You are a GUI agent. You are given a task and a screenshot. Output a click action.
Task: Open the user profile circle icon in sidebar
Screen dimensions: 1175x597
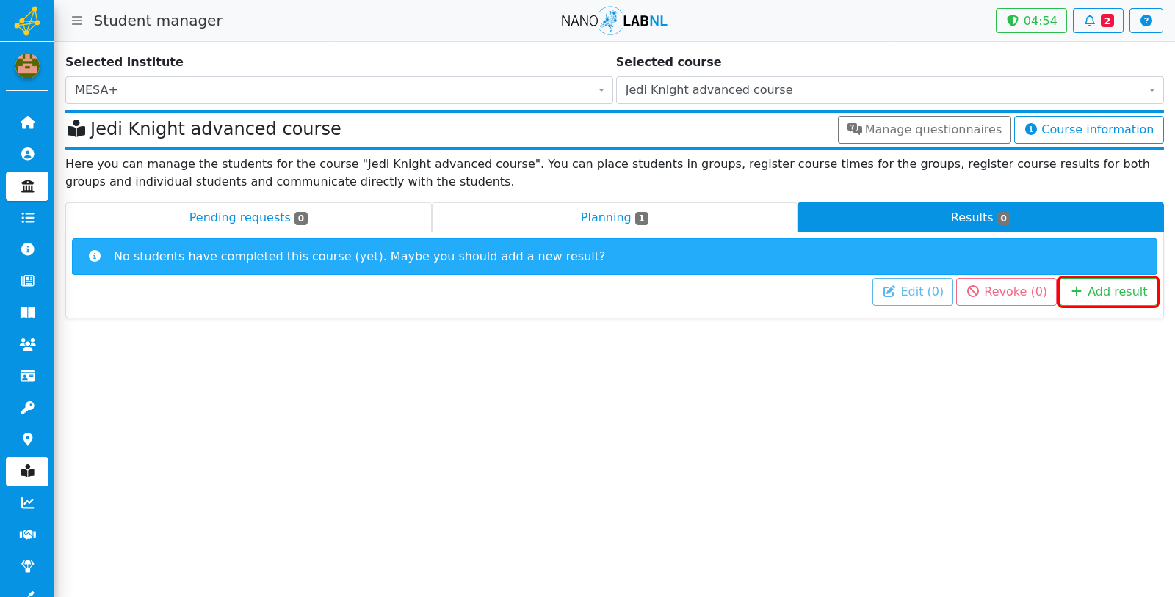[27, 154]
